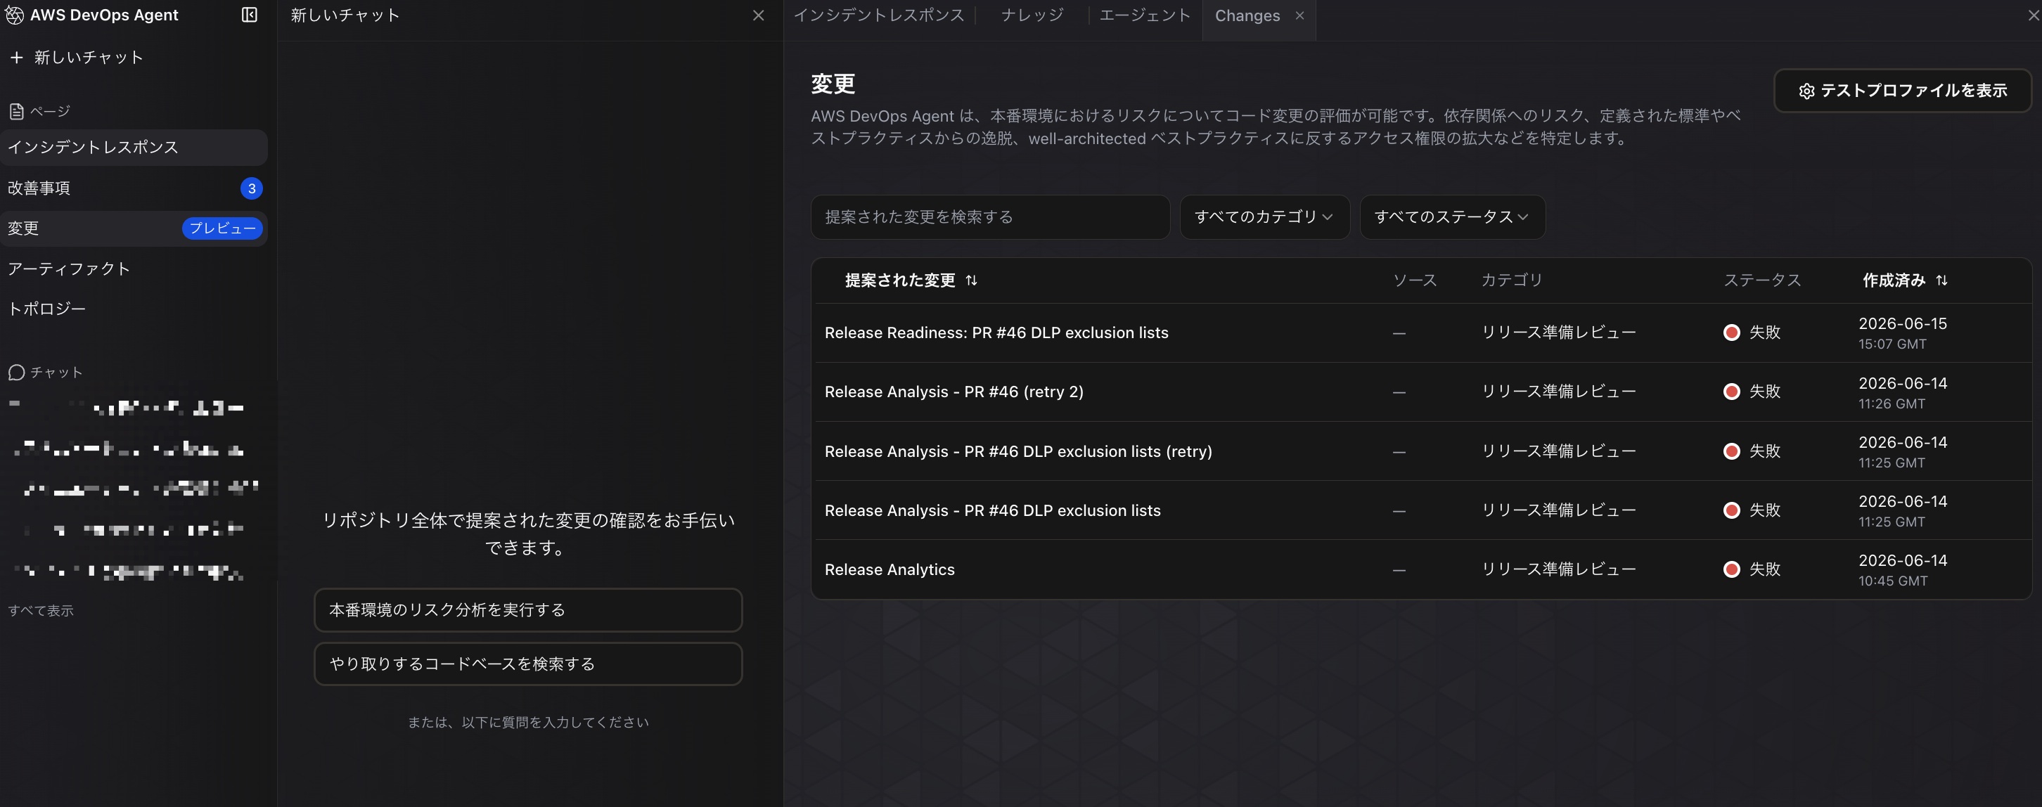
Task: Close the Changes tab with its x icon
Action: [1299, 15]
